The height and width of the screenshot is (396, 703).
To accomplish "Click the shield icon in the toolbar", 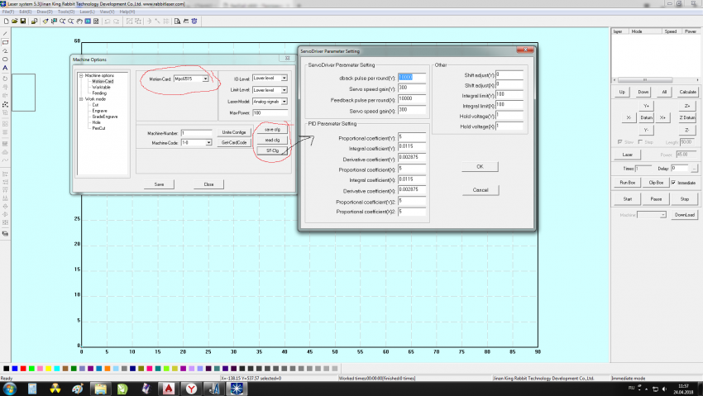I will click(x=194, y=21).
